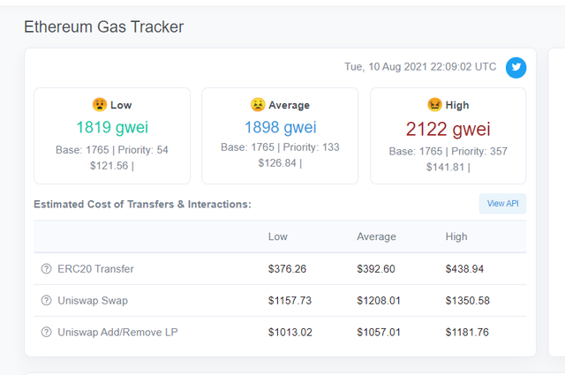Click the High card title label
This screenshot has height=375, width=565.
pos(457,105)
